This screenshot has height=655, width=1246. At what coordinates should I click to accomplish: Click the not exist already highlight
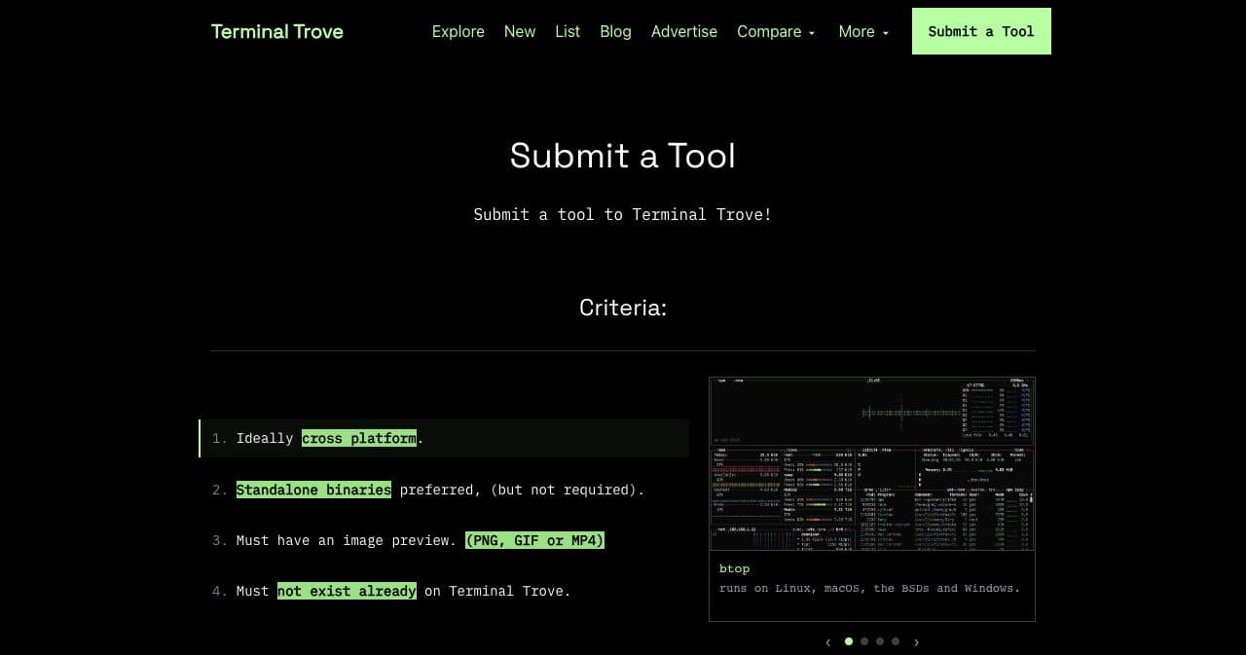(347, 591)
